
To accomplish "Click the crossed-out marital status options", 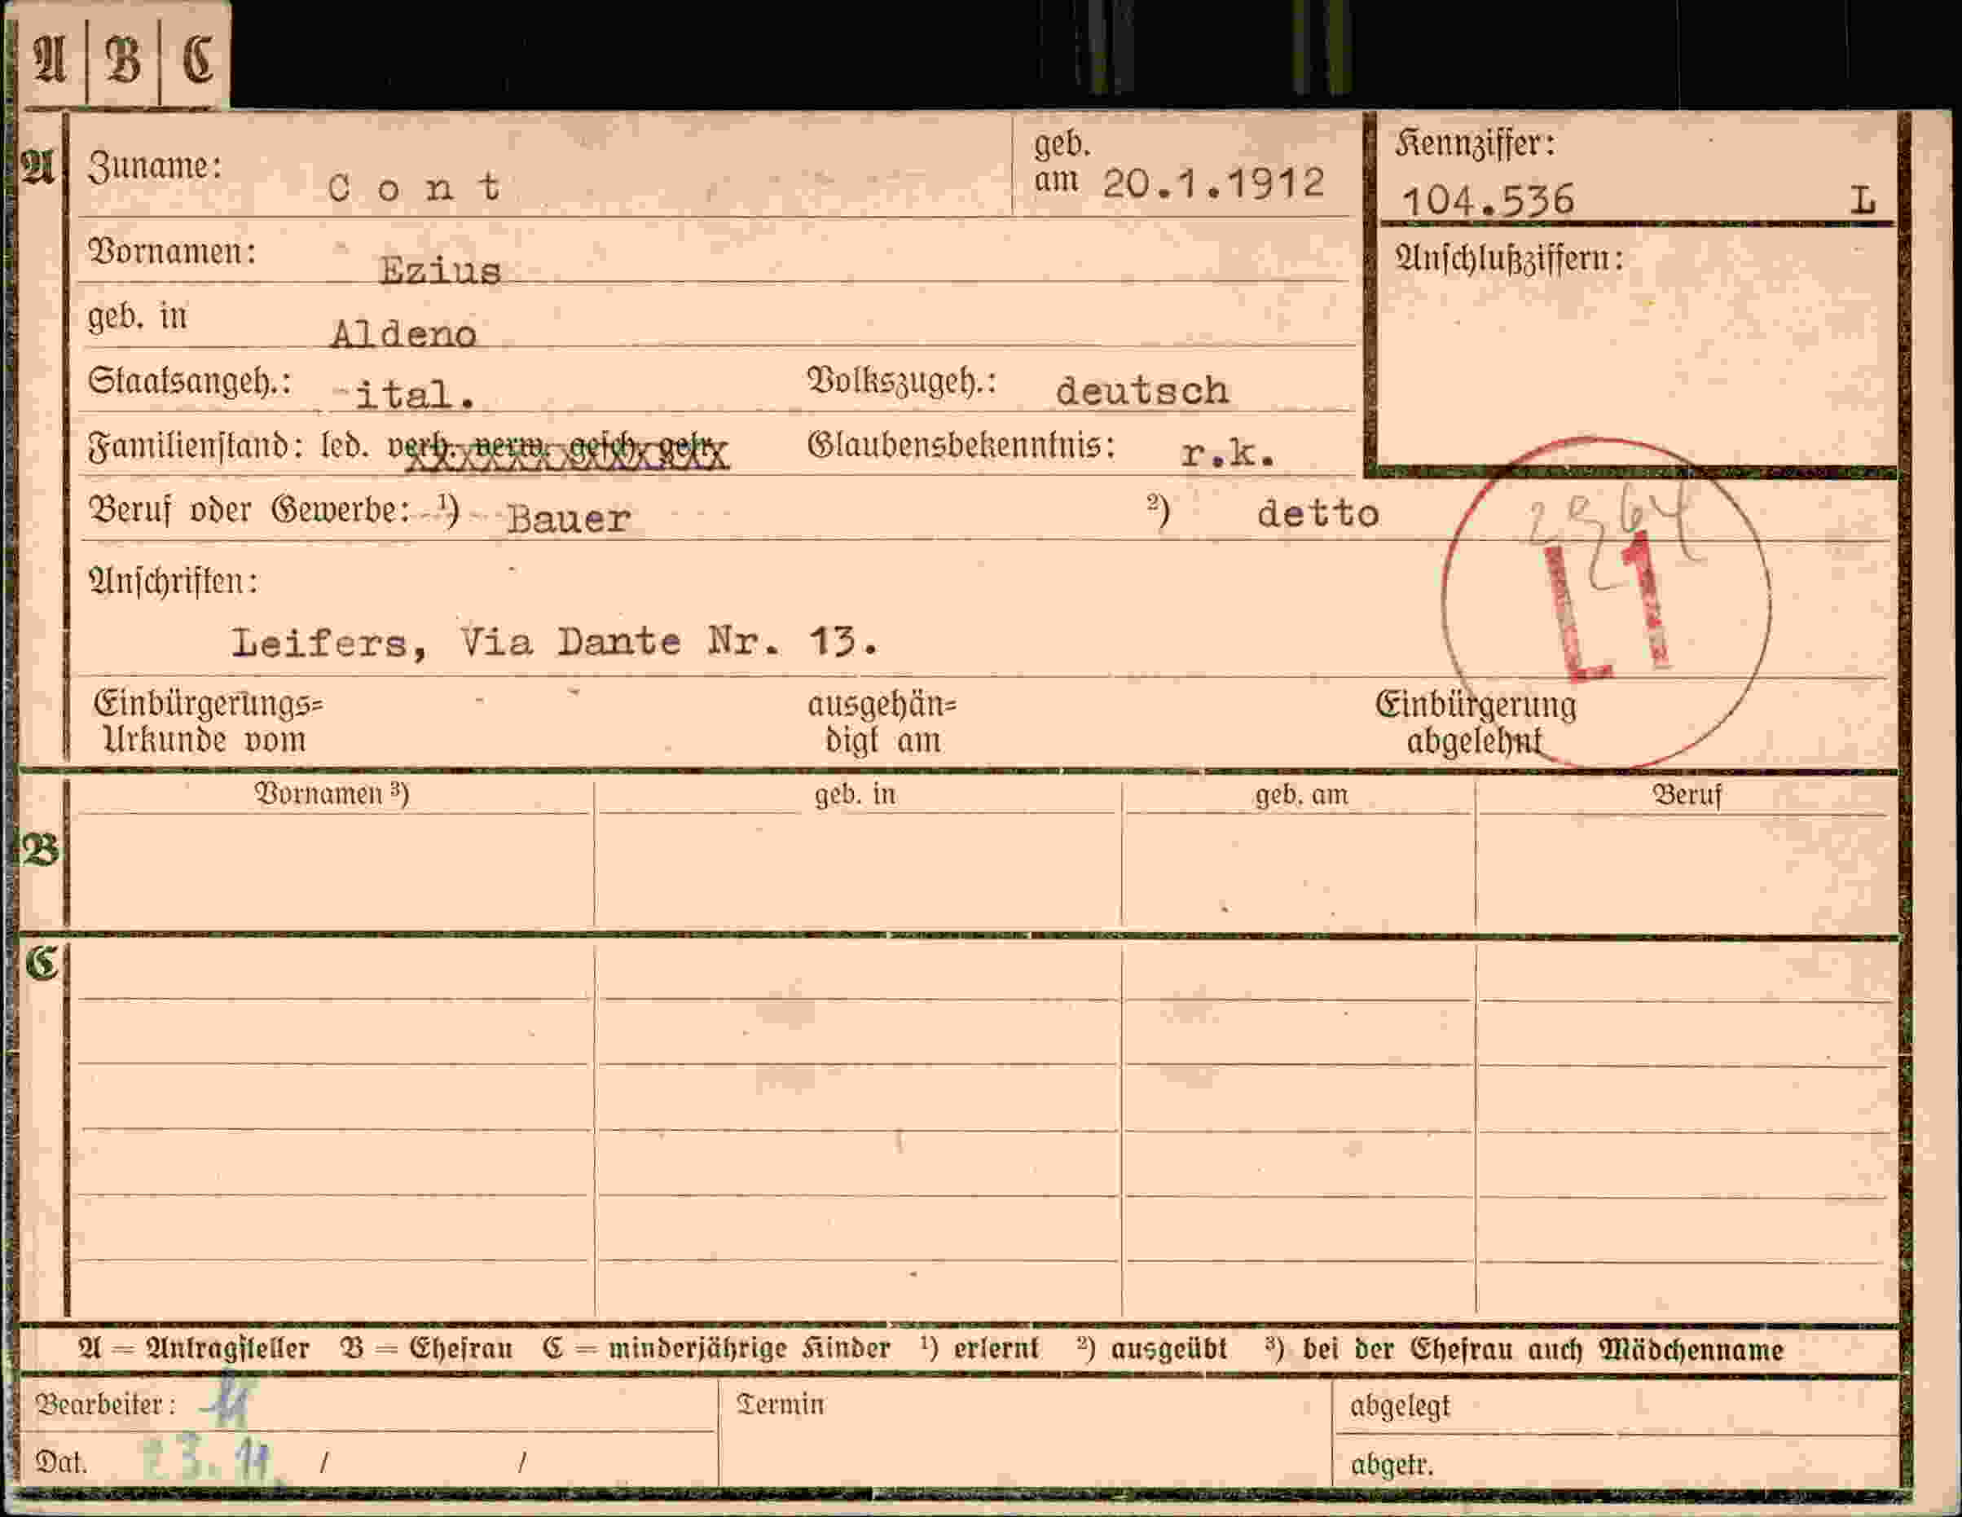I will click(559, 450).
